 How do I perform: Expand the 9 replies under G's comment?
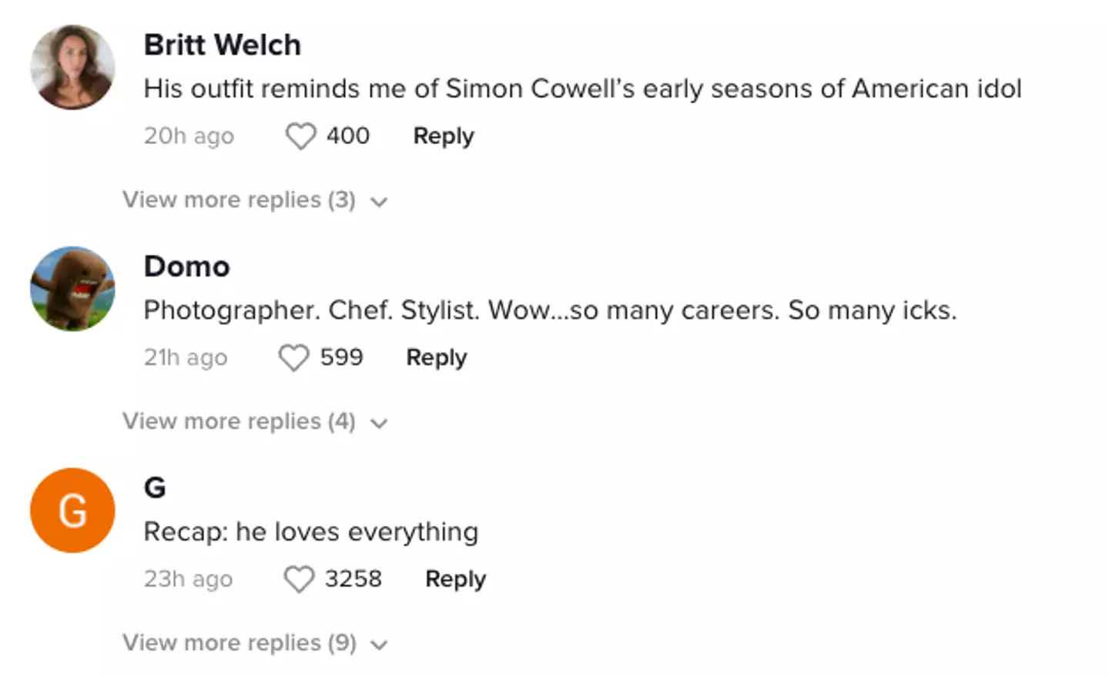tap(239, 643)
